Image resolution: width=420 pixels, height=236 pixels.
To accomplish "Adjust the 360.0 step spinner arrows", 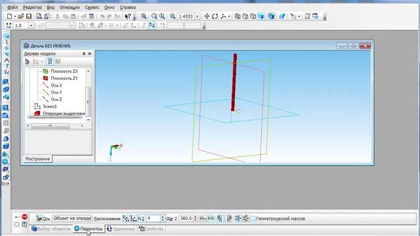I will [196, 218].
